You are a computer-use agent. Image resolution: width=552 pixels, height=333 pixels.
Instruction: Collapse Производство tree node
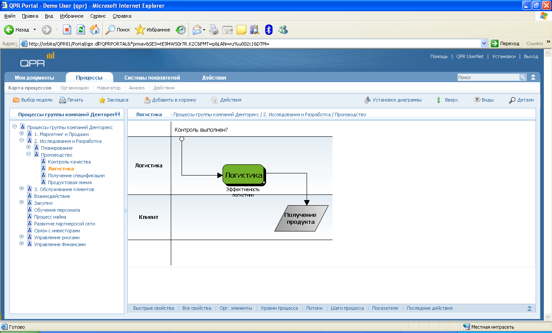(x=28, y=154)
